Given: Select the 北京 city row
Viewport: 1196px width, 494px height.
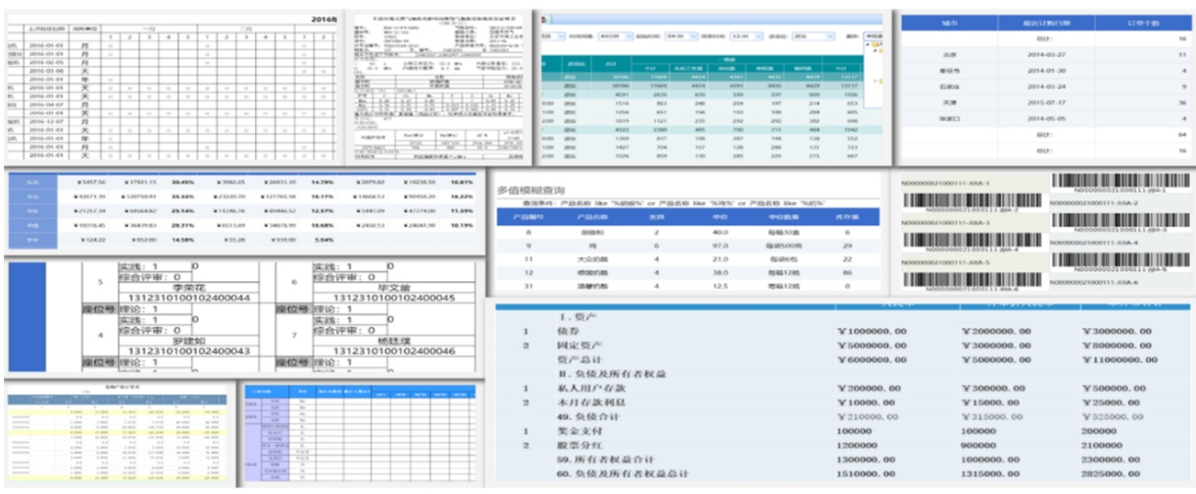Looking at the screenshot, I should coord(1046,56).
